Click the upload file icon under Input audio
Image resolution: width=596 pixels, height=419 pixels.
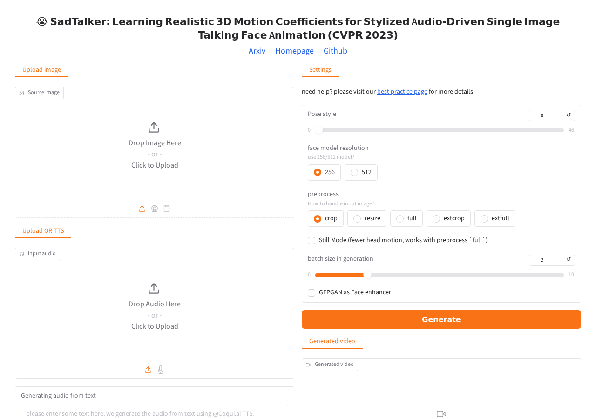148,370
